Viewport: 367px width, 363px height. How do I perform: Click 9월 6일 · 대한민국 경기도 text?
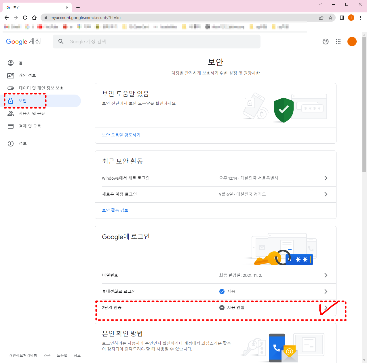point(242,194)
